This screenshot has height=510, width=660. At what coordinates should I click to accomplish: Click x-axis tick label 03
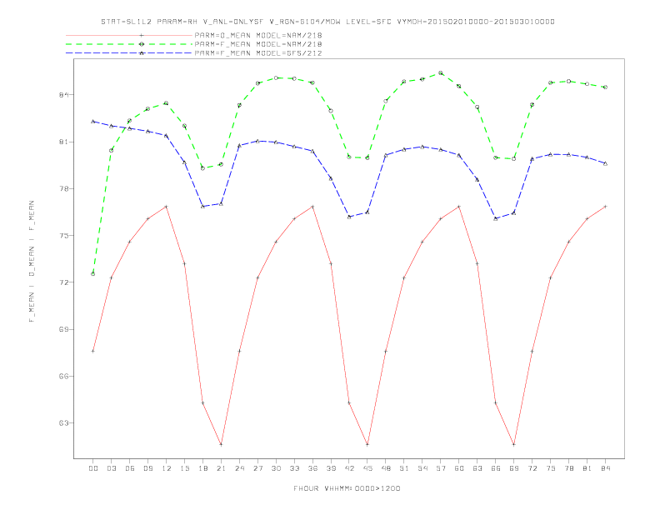111,468
